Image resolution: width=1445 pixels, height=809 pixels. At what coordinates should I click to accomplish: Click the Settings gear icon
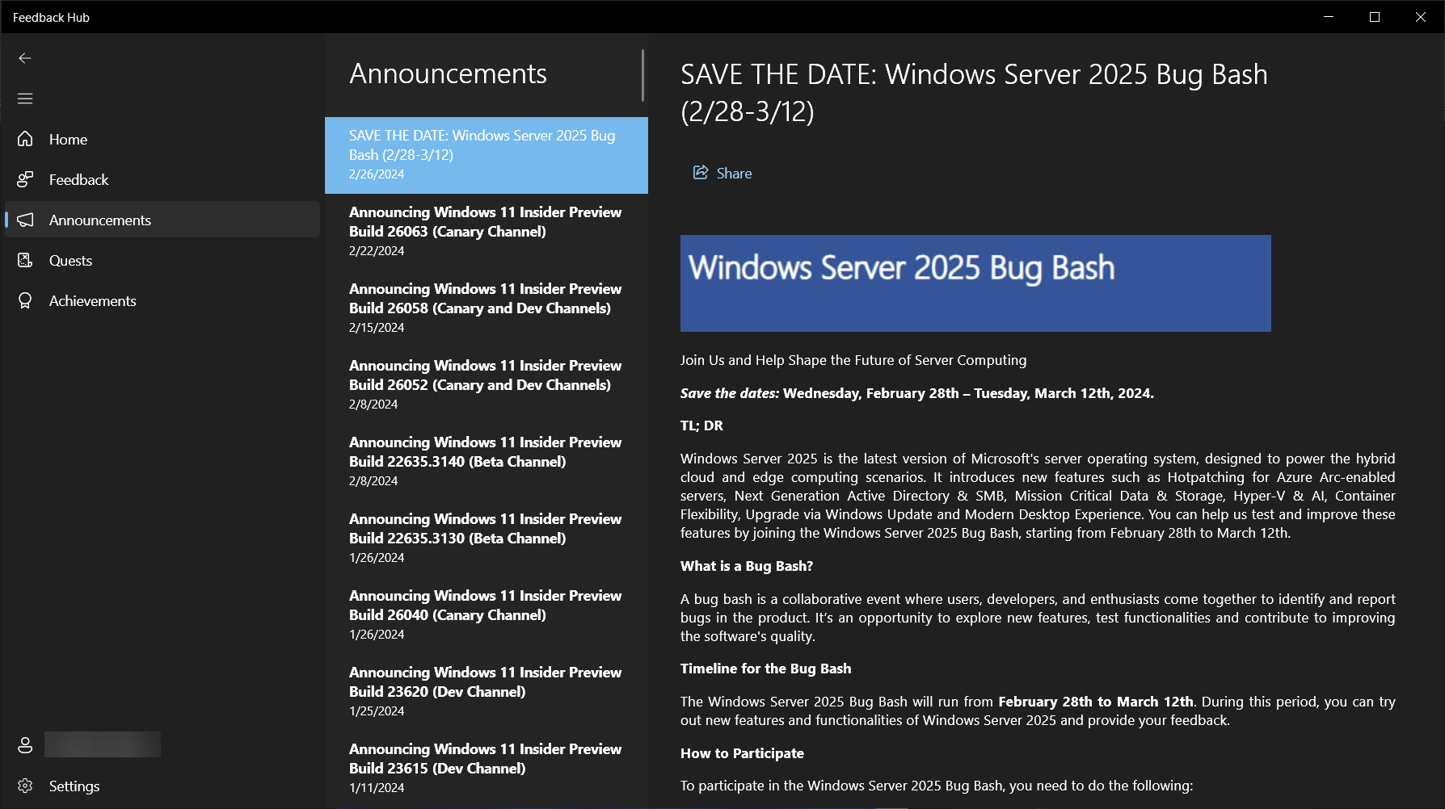tap(25, 786)
